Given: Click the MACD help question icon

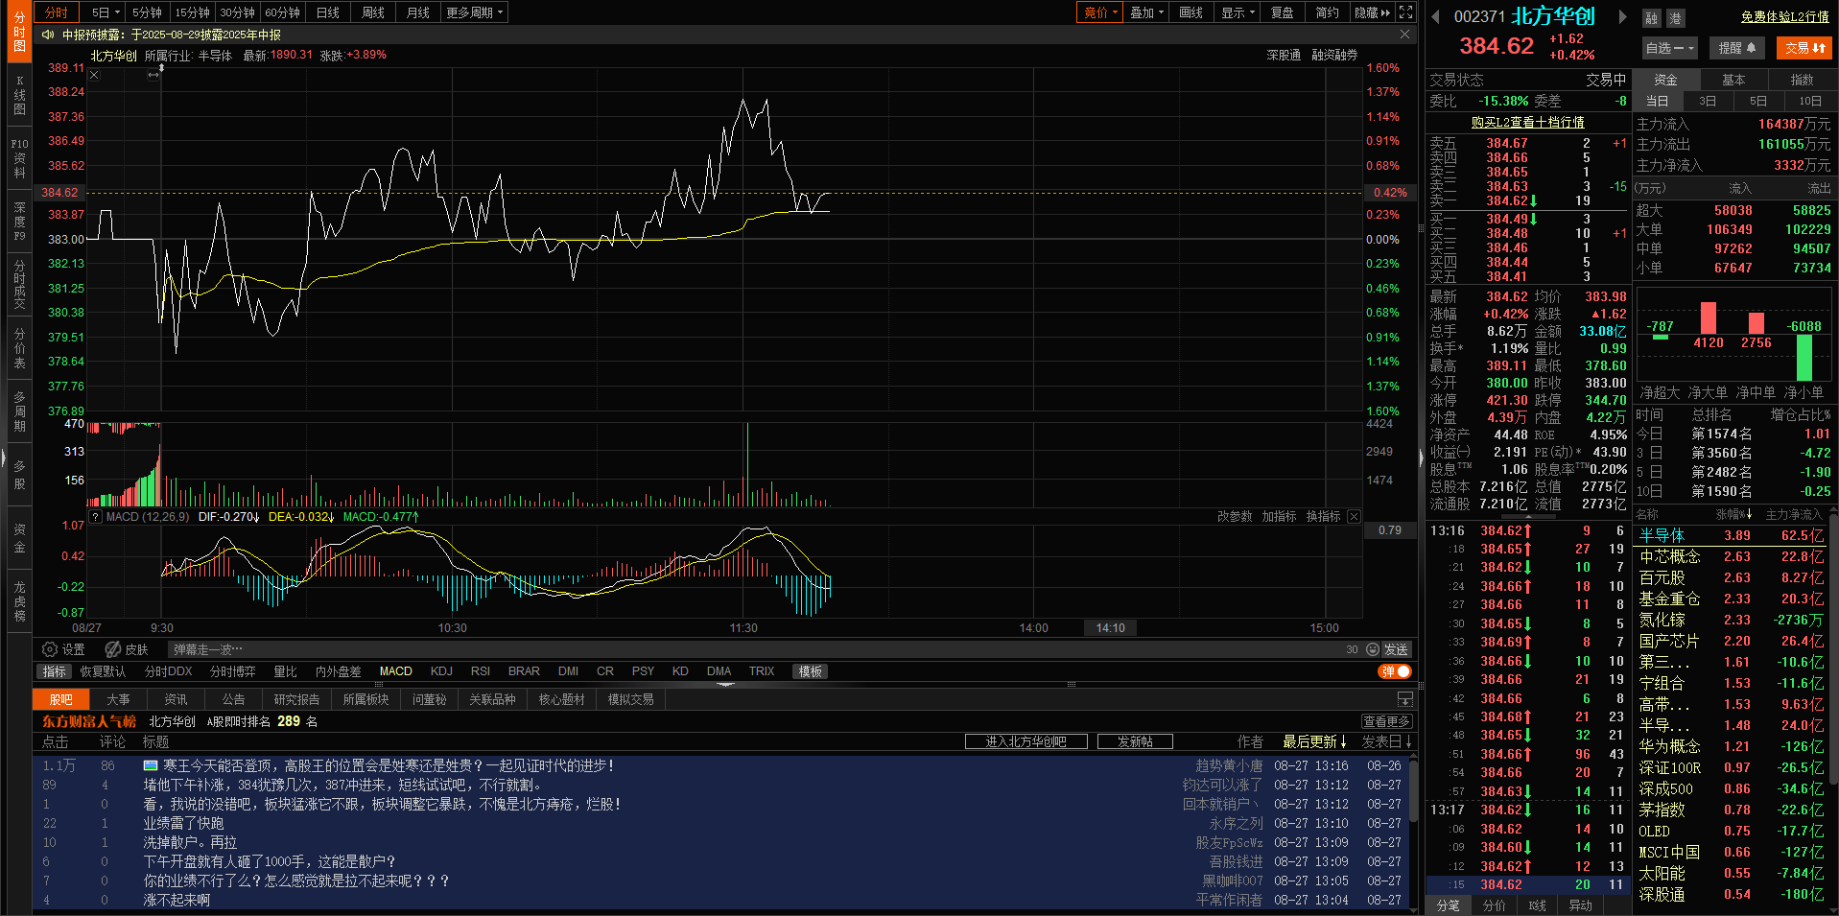Looking at the screenshot, I should (x=95, y=516).
